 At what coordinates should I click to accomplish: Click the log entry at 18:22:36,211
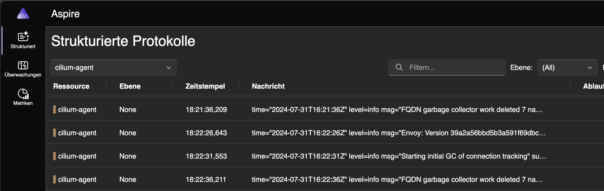(x=205, y=179)
